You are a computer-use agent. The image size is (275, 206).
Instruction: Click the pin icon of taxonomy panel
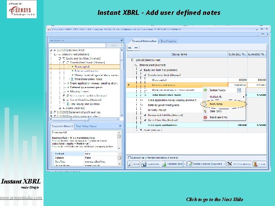pos(121,40)
